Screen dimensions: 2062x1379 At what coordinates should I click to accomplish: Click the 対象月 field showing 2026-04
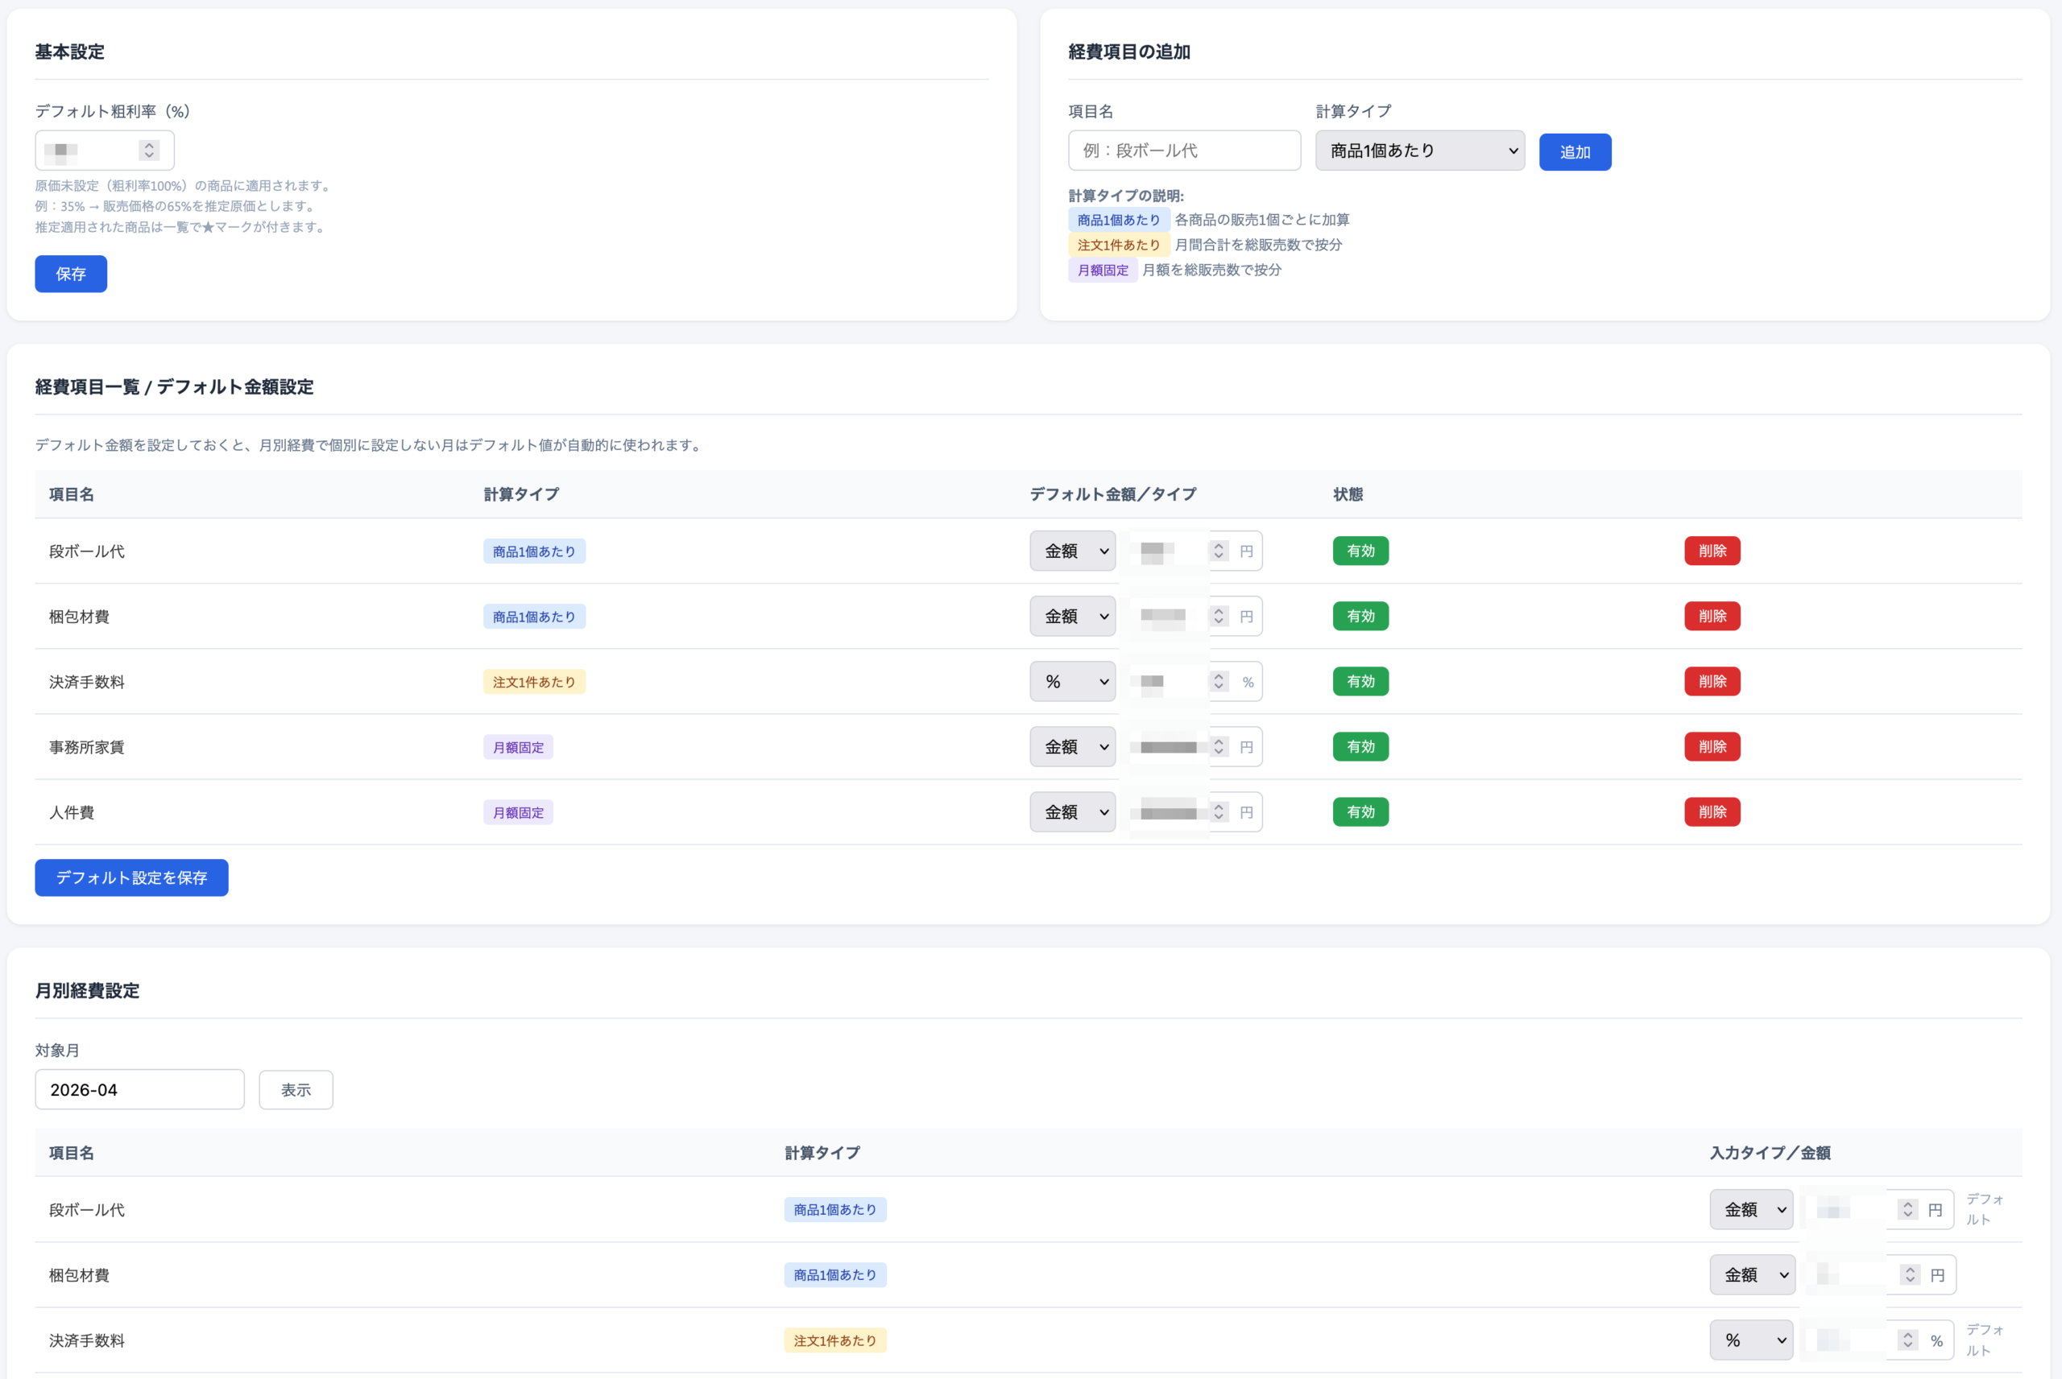coord(139,1090)
